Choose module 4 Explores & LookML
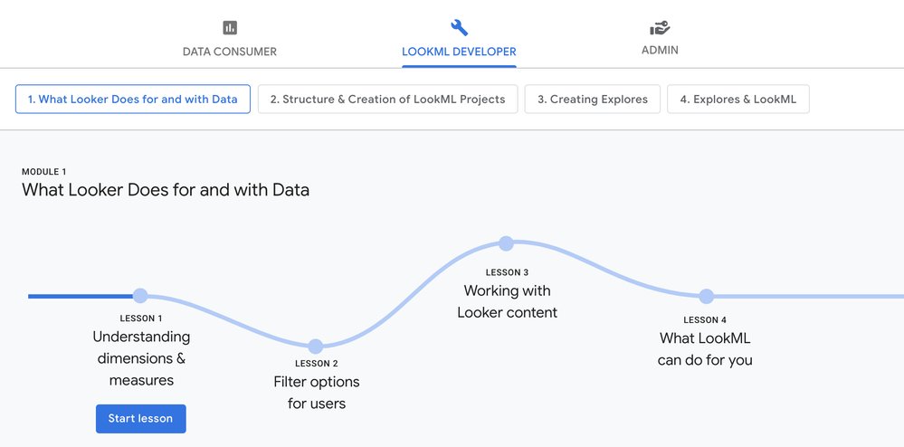 [738, 100]
